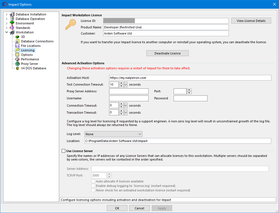Click the Standards tree icon
Viewport: 279px width, 213px height.
click(12, 28)
